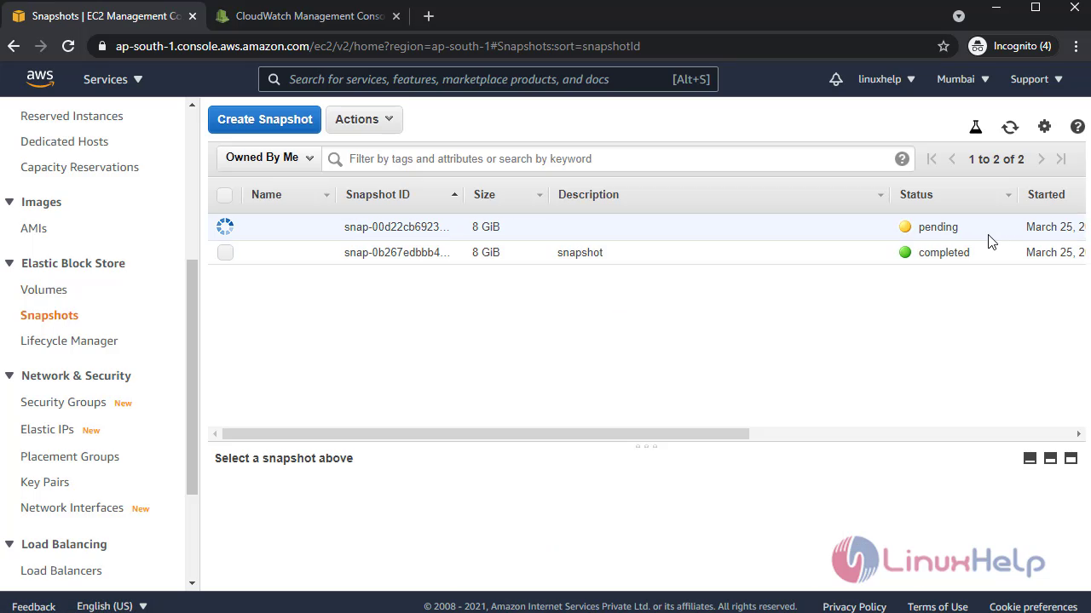The width and height of the screenshot is (1091, 613).
Task: Open the Name column filter arrow
Action: (326, 195)
